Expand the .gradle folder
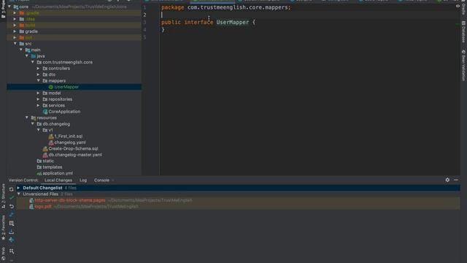The image size is (467, 263). (15, 13)
